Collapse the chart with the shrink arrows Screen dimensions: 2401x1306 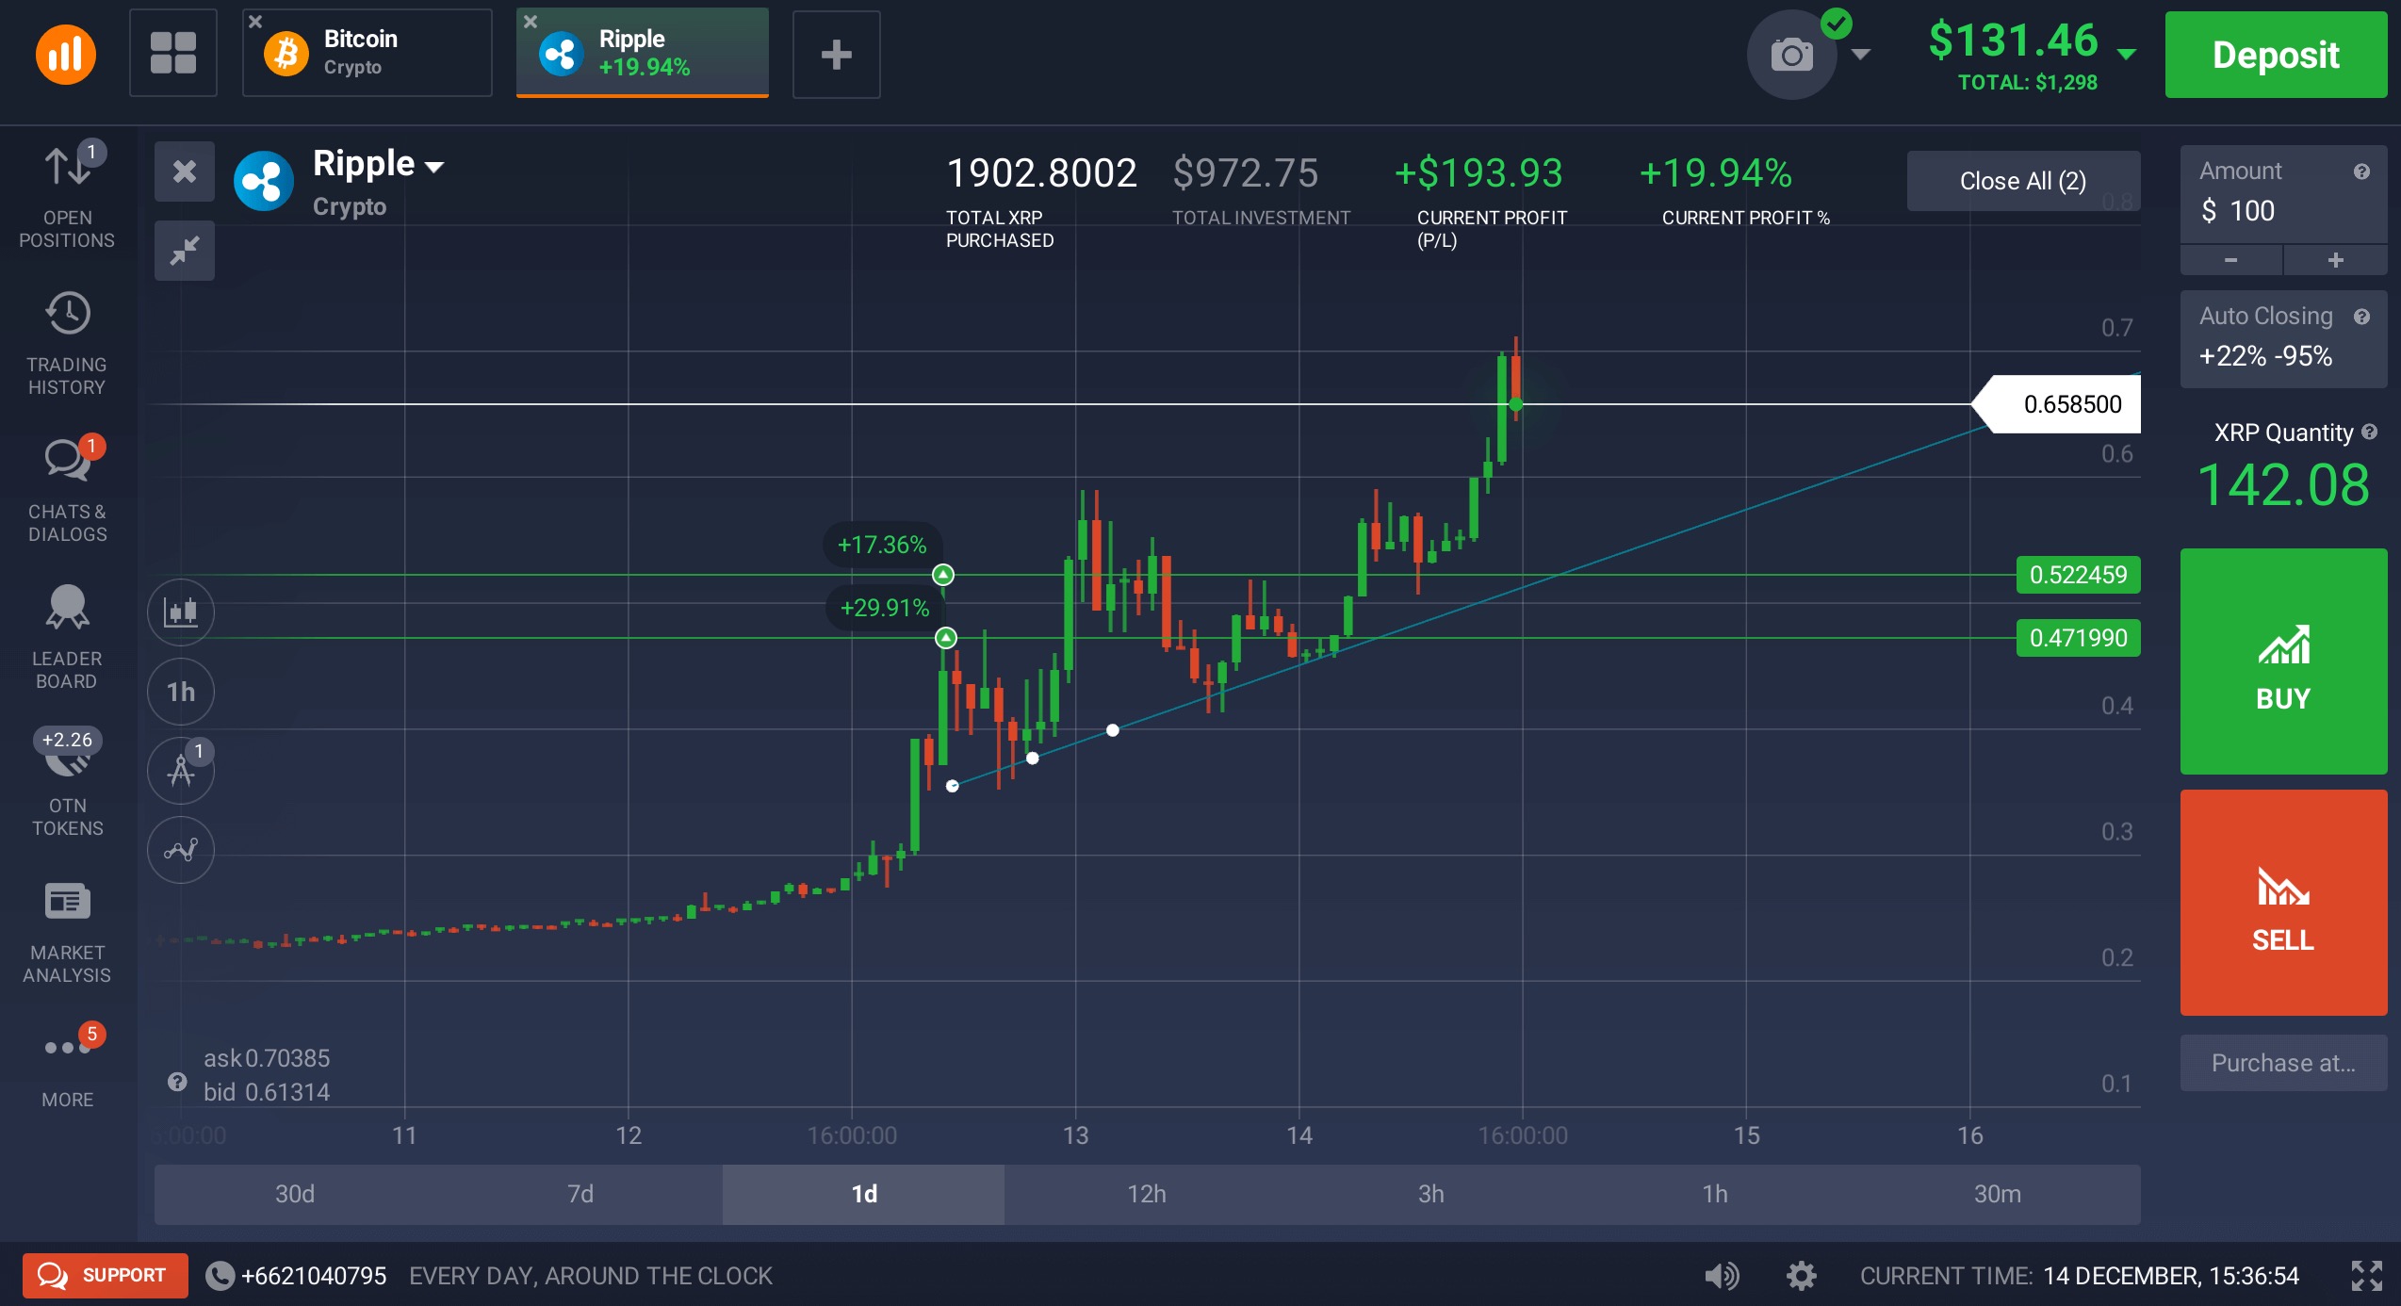click(185, 251)
